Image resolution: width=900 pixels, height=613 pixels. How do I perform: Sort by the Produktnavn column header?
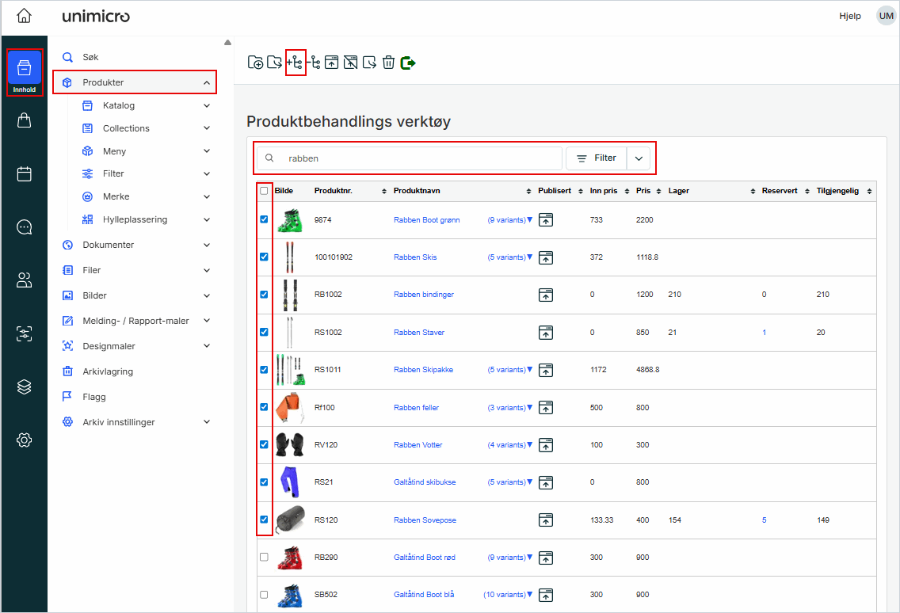coord(417,191)
